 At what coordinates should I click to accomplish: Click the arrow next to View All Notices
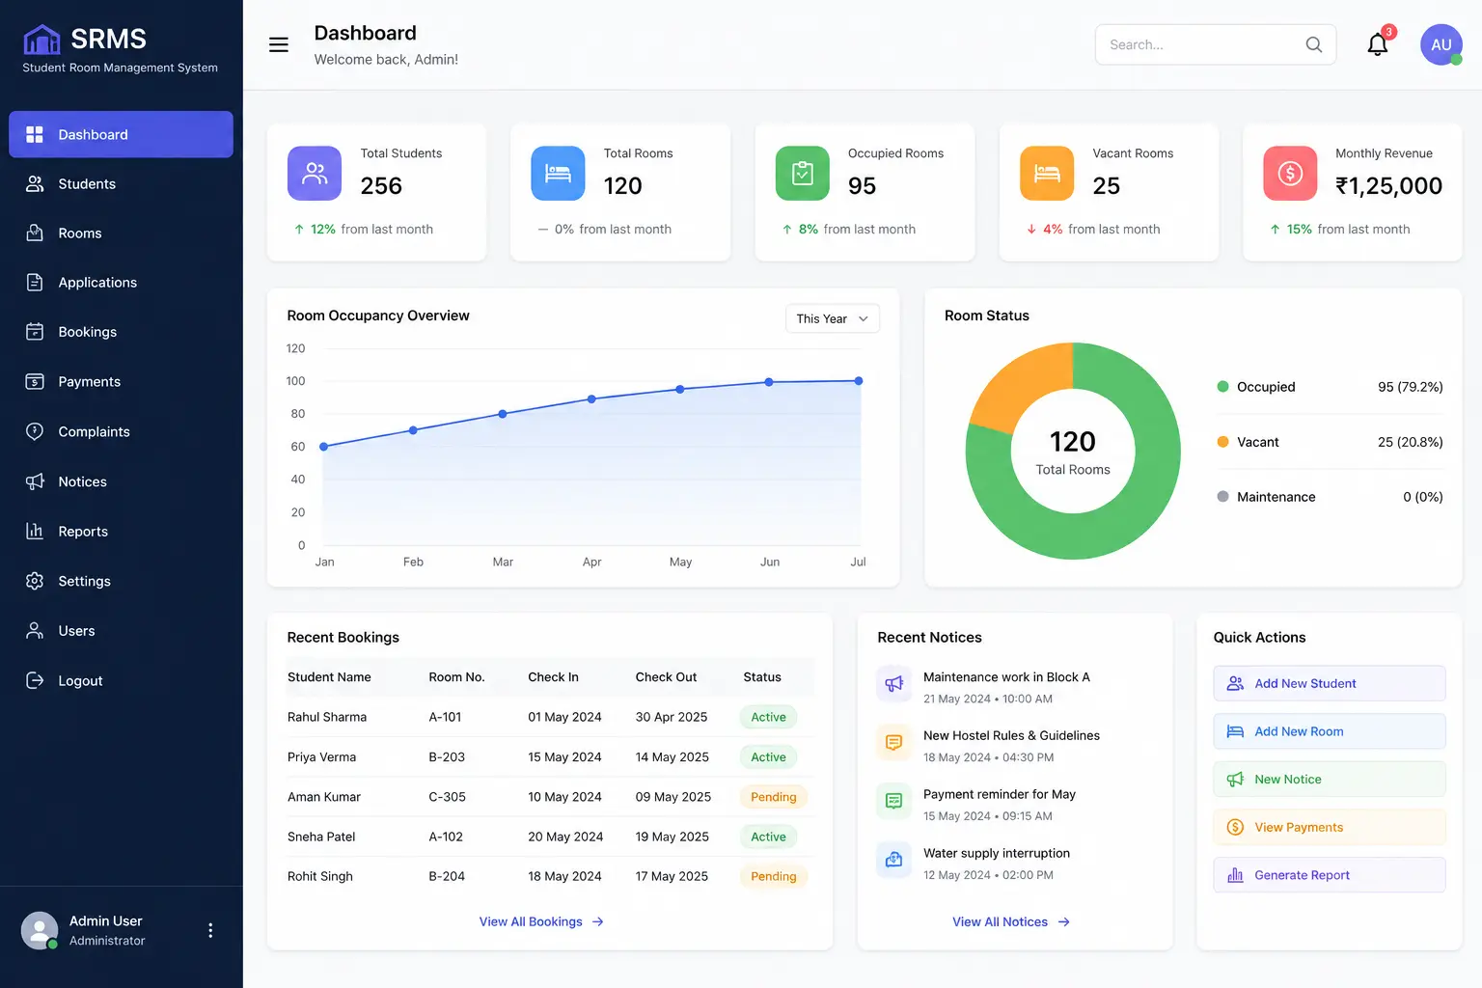(1064, 922)
